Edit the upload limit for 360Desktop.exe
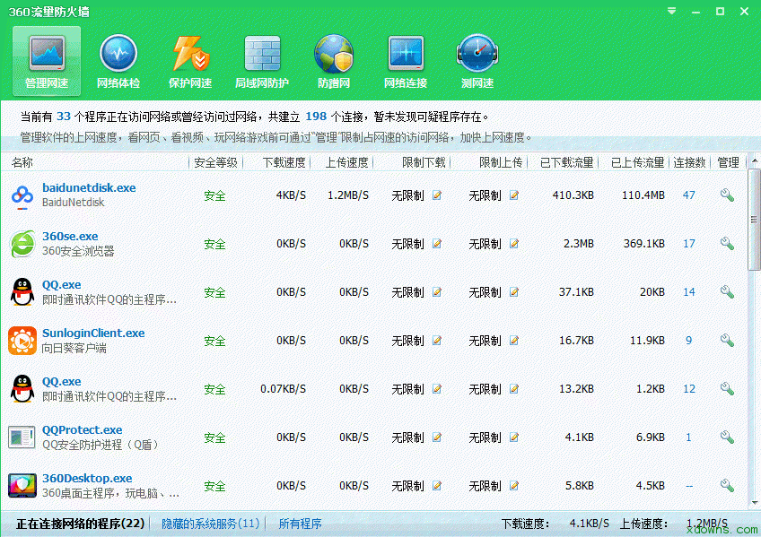This screenshot has height=537, width=761. click(514, 486)
